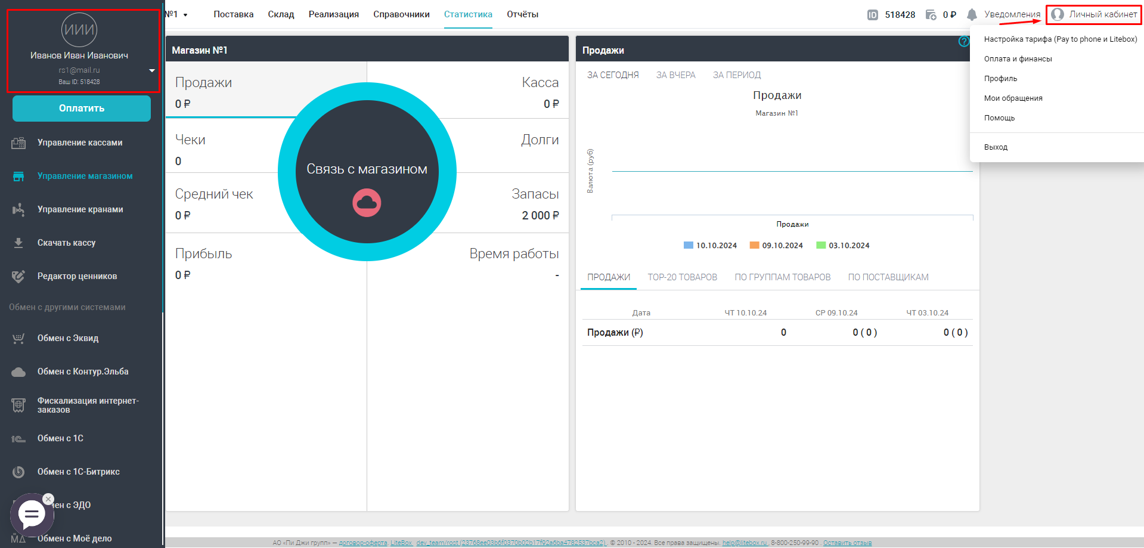Open the Отчёты menu

(x=523, y=14)
